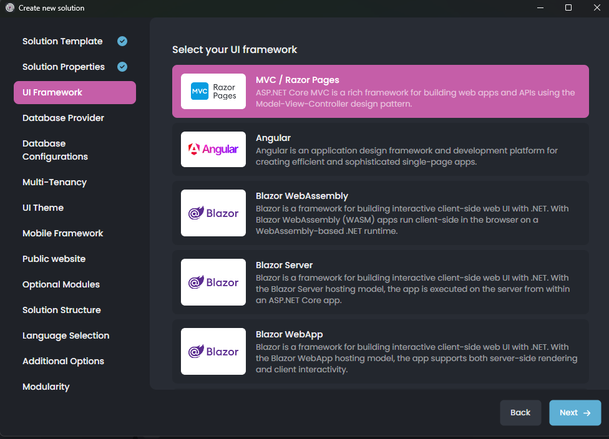This screenshot has width=609, height=439.
Task: Click the highlighted MVC / Razor Pages card
Action: 380,90
